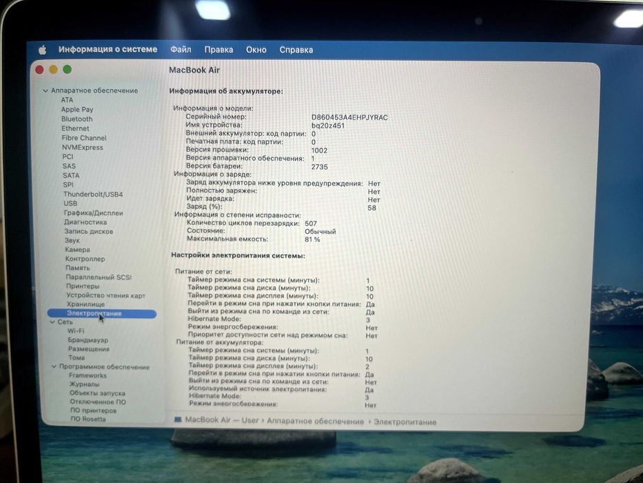Click the Состояние value Обычный
Screen dimensions: 643x483
(x=320, y=232)
